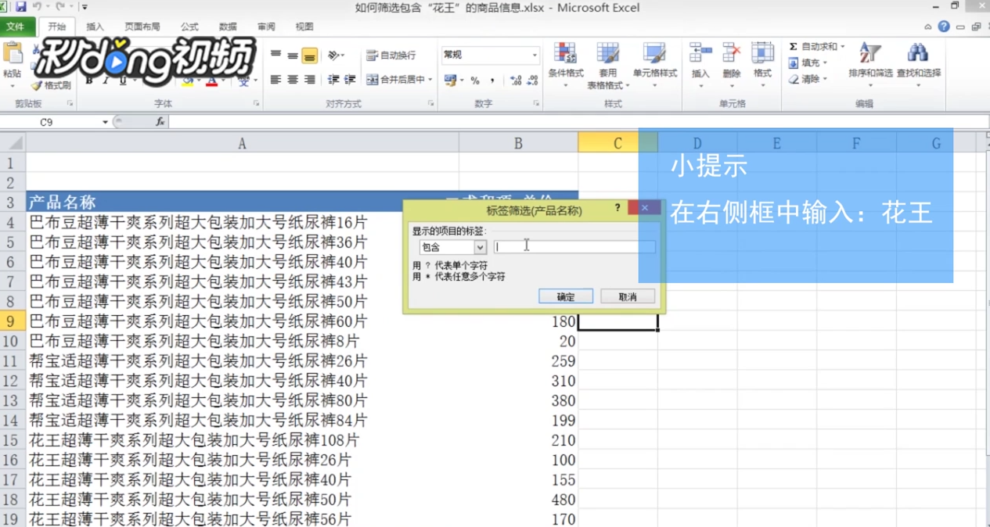Select column A header
This screenshot has width=990, height=527.
242,143
